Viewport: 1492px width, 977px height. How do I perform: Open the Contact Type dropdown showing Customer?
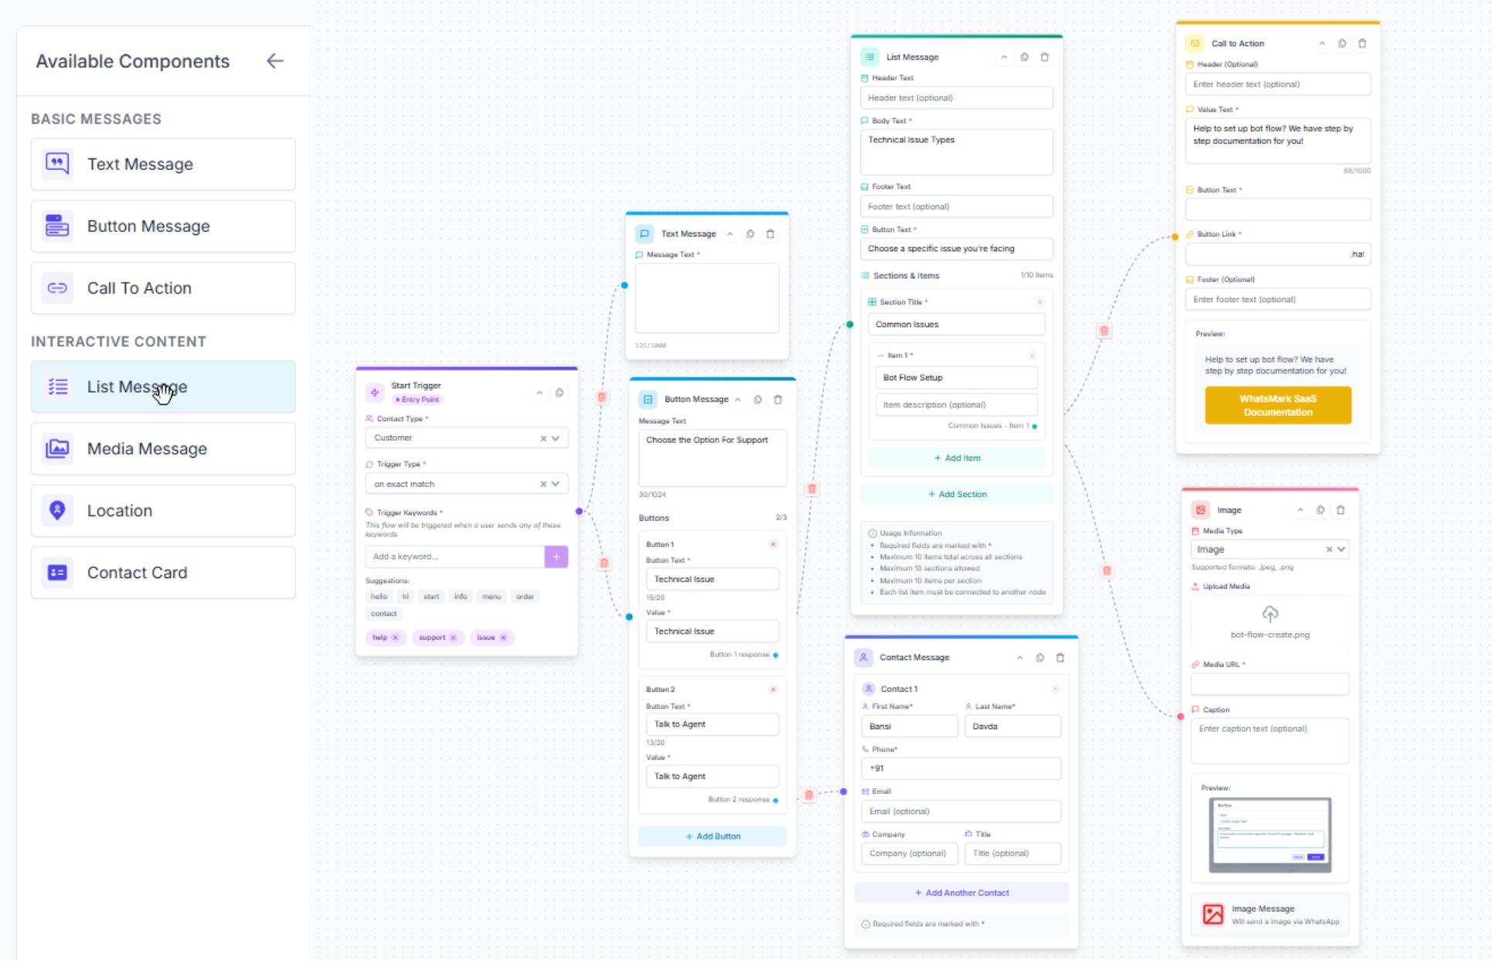555,437
